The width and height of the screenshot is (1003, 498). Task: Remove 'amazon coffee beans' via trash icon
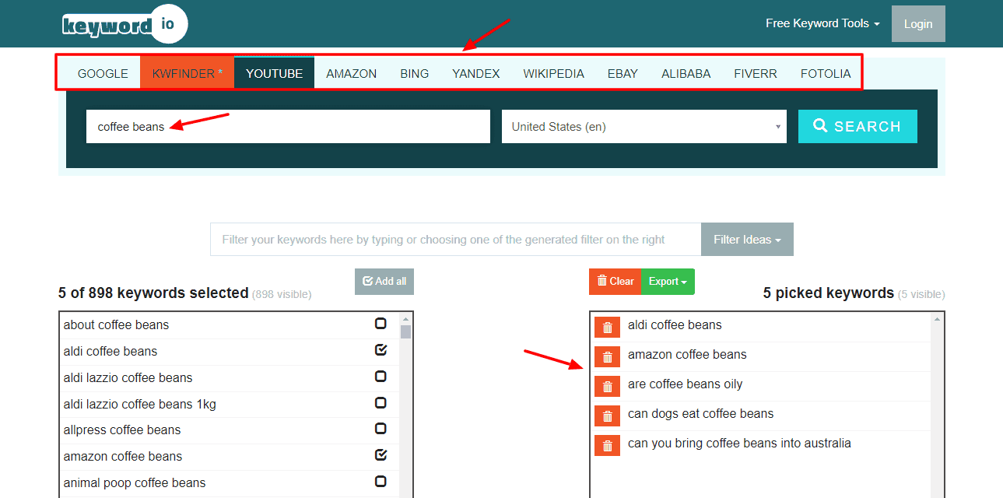(x=607, y=357)
